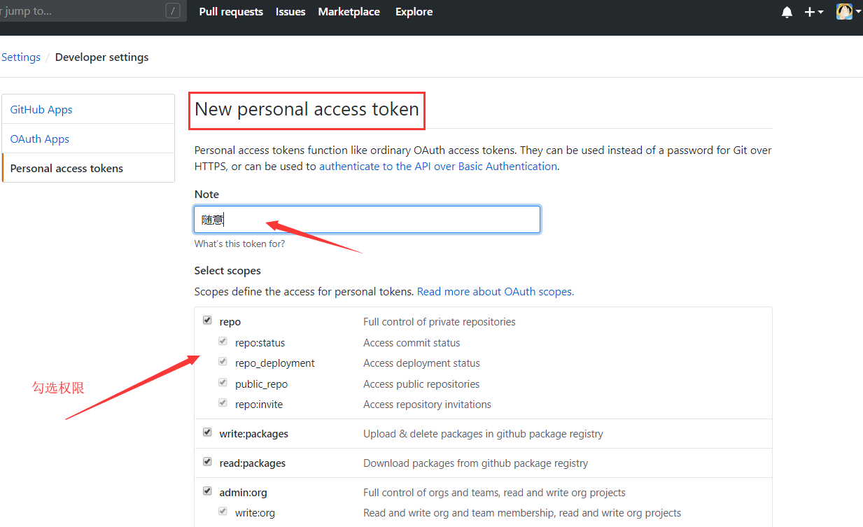This screenshot has height=527, width=863.
Task: Click 'Full control of orgs and teams' description
Action: [494, 493]
